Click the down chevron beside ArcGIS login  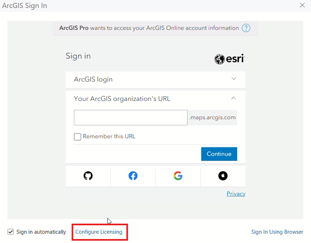tap(234, 79)
